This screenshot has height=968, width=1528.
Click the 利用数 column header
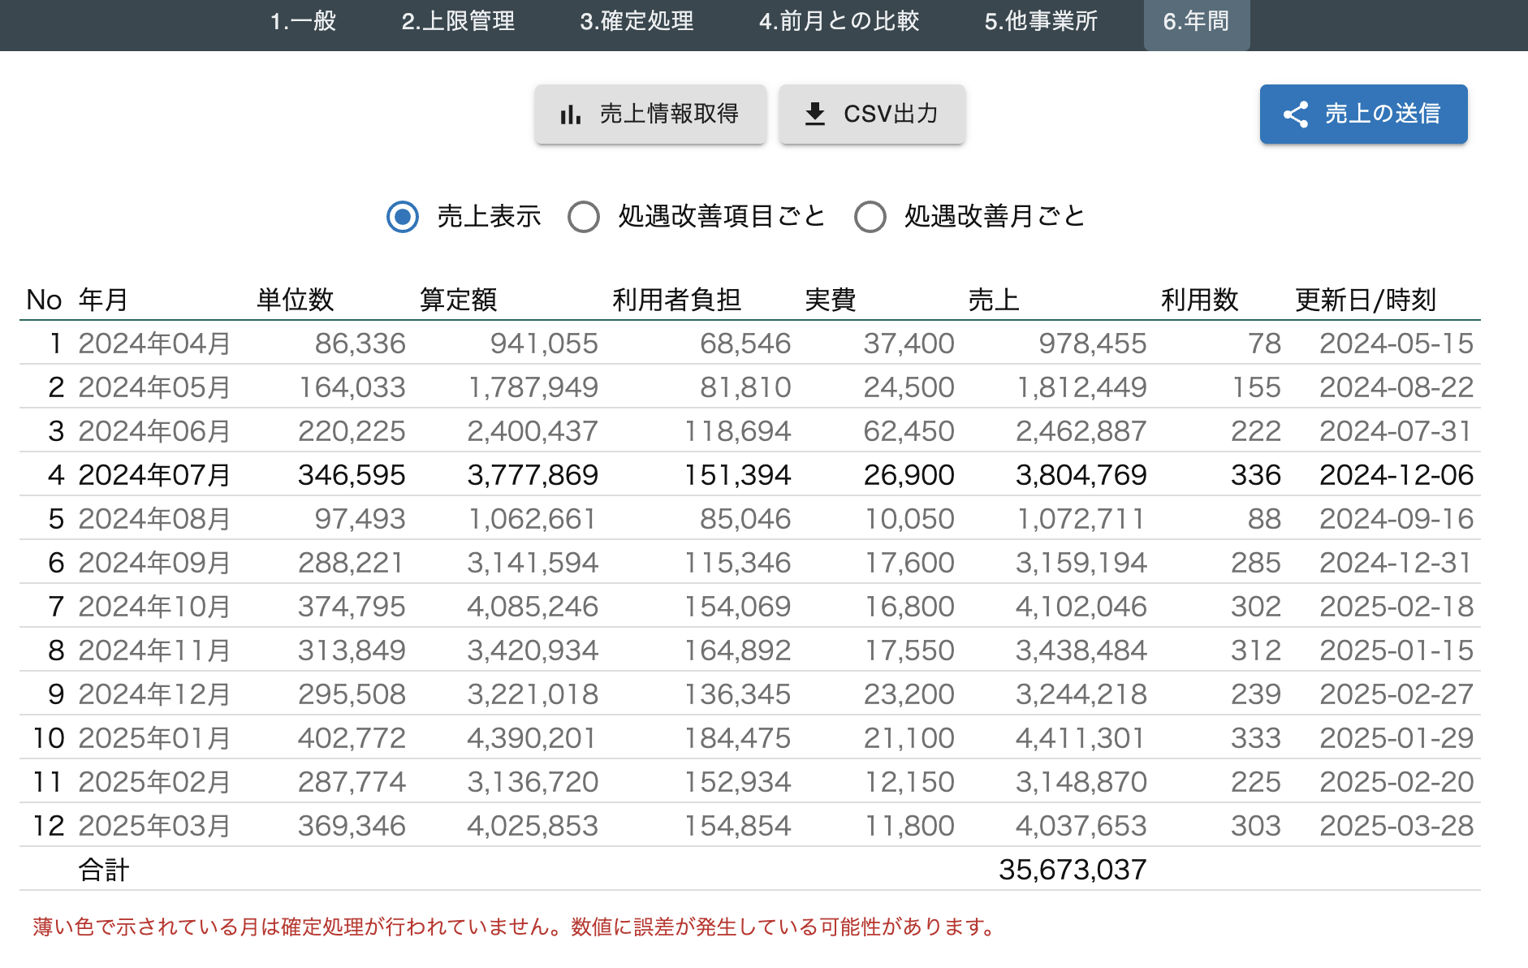[x=1199, y=300]
